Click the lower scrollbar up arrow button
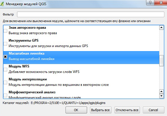The height and width of the screenshot is (116, 167). pos(162,92)
